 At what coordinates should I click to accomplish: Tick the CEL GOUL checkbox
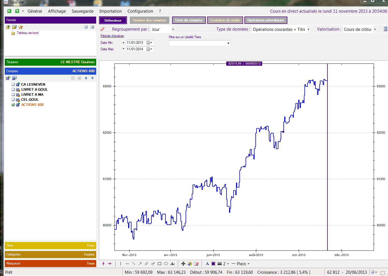pyautogui.click(x=13, y=100)
